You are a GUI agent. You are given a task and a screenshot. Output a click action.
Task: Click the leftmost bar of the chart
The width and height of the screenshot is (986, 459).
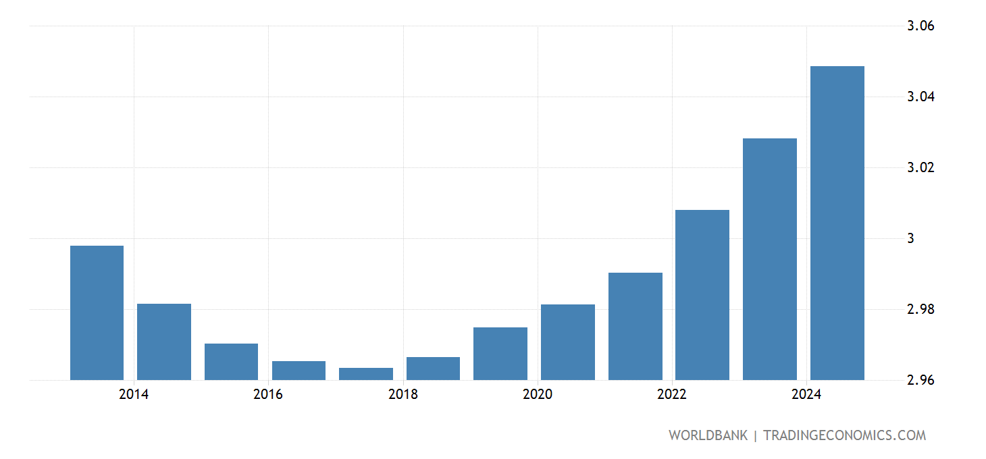(x=97, y=313)
